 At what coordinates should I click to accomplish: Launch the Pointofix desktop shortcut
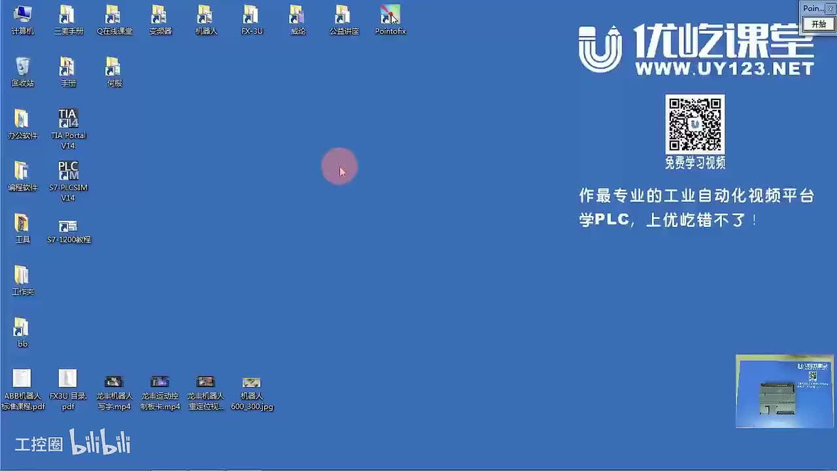390,20
